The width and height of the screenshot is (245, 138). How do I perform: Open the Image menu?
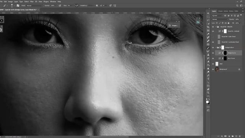[10, 2]
